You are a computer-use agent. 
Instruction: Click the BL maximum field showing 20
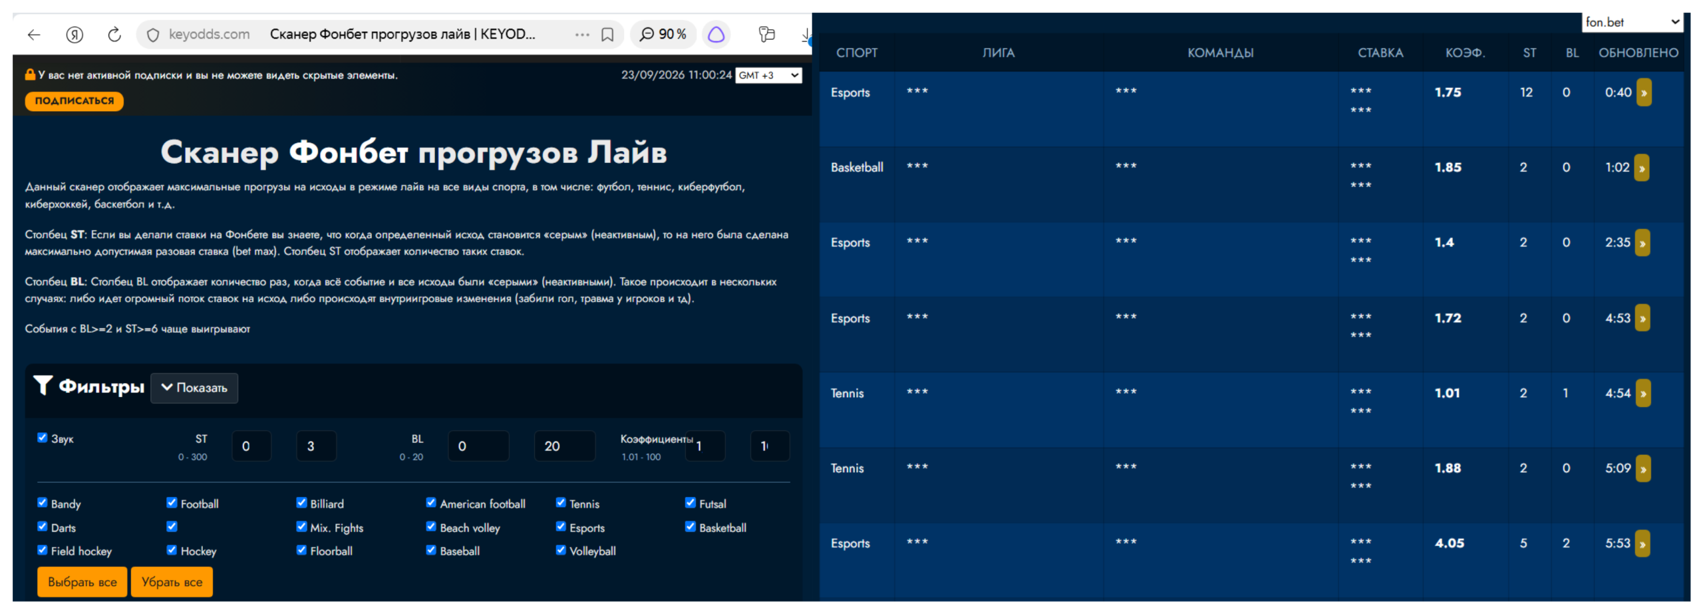565,446
